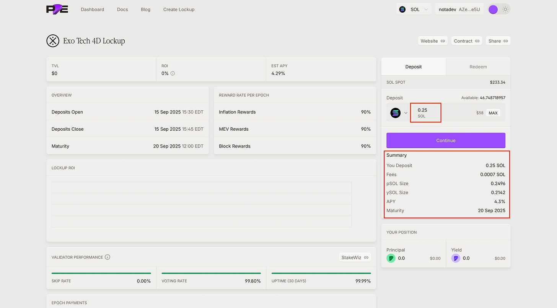This screenshot has width=557, height=308.
Task: Open the notadev wallet account menu
Action: click(x=459, y=10)
